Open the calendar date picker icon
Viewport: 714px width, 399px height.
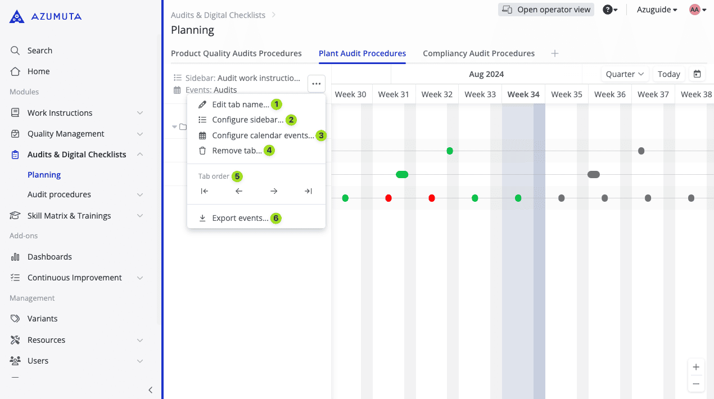coord(697,74)
